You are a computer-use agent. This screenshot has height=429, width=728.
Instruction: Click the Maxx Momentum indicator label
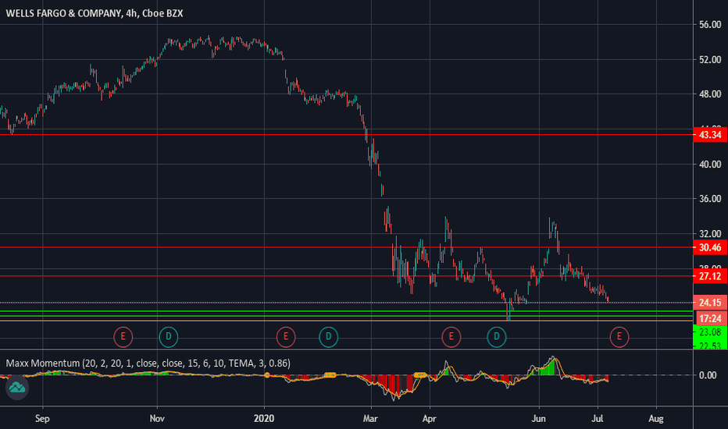point(148,363)
